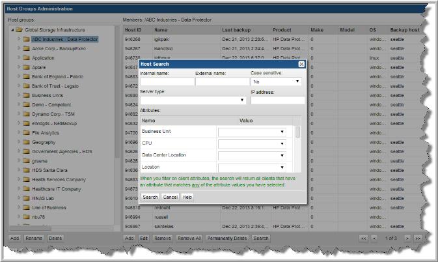
Task: Click the Internal name input field
Action: pyautogui.click(x=166, y=82)
